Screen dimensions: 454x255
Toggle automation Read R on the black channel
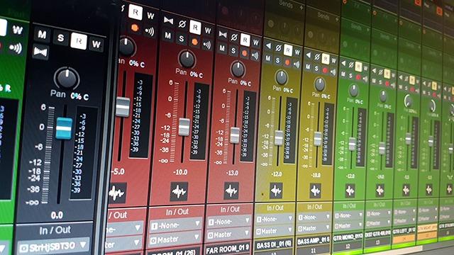(x=79, y=41)
